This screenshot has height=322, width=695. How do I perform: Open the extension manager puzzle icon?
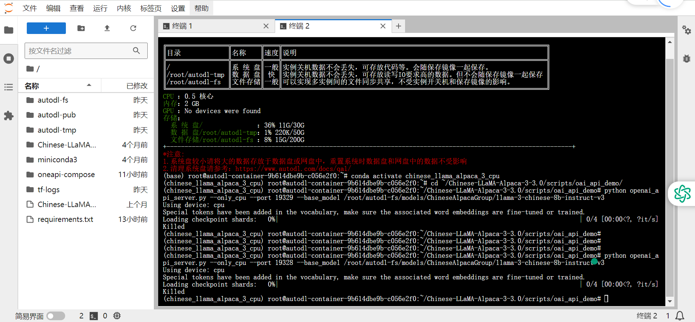coord(9,116)
